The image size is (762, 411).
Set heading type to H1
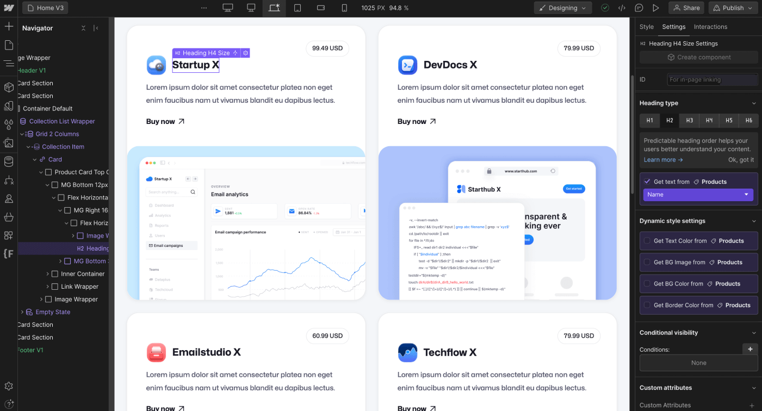click(649, 121)
